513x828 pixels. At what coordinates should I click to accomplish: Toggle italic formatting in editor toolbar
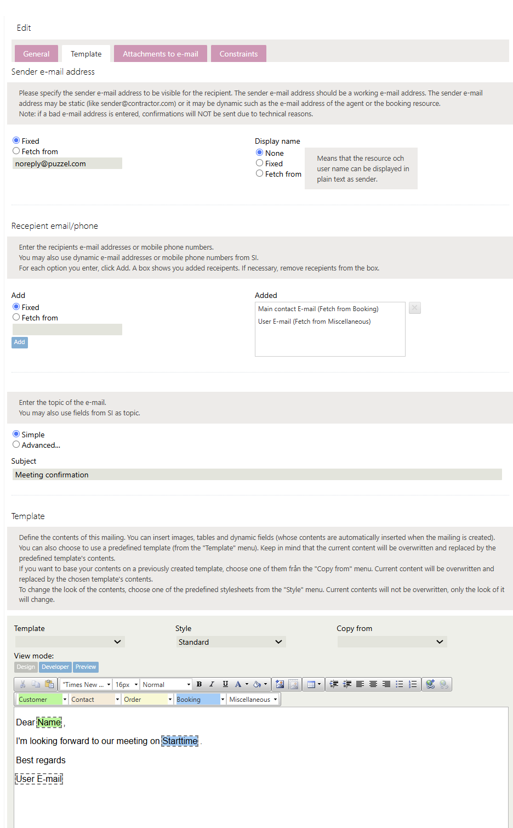click(x=212, y=684)
